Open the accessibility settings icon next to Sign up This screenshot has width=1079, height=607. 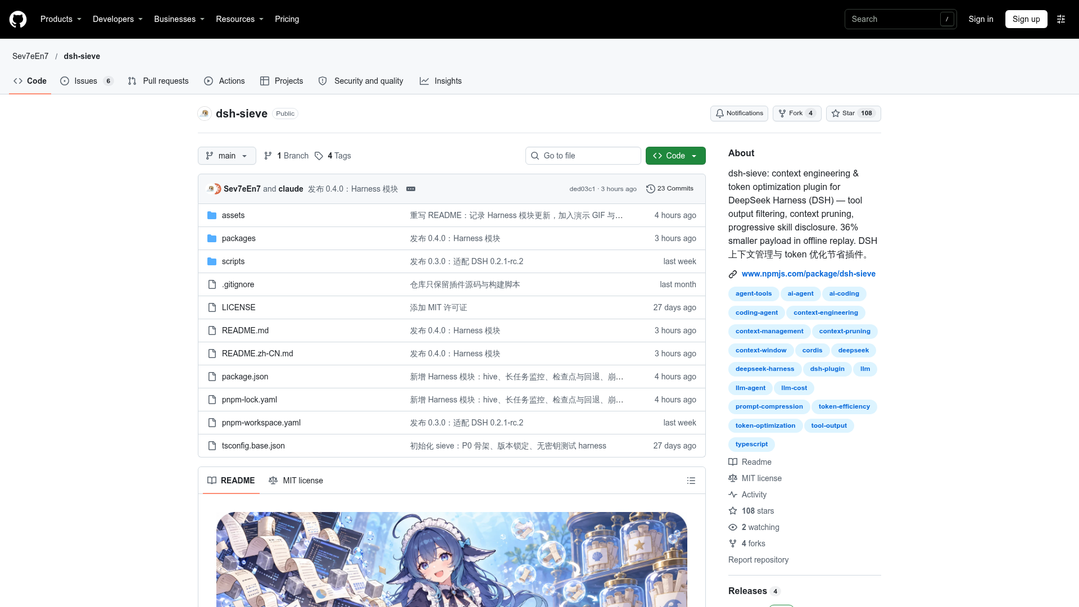(1061, 19)
